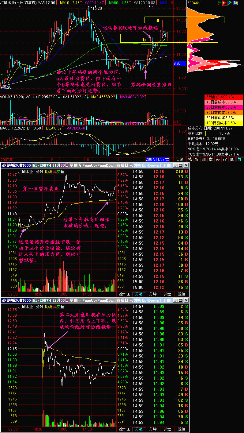Click 分笔 button in lower intraday window

pyautogui.click(x=139, y=429)
